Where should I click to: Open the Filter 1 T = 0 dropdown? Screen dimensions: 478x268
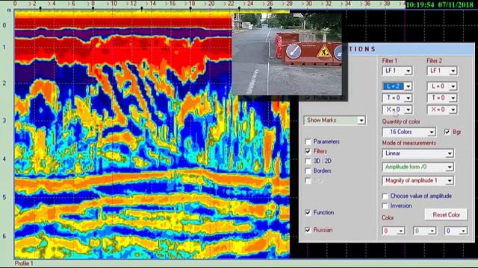click(x=397, y=98)
